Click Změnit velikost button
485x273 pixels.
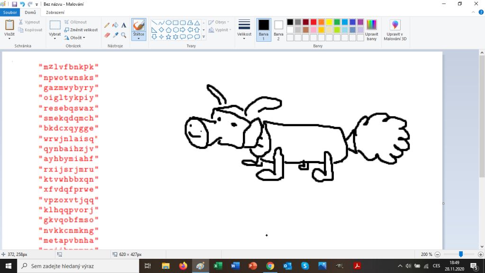81,30
